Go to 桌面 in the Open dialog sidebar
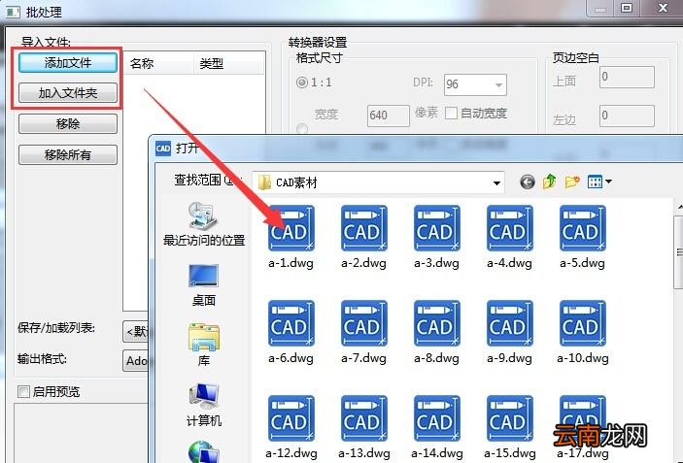Image resolution: width=683 pixels, height=463 pixels. (x=203, y=285)
